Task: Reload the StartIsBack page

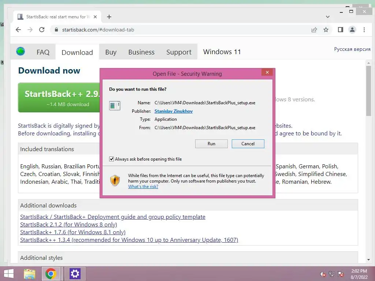Action: (x=42, y=30)
